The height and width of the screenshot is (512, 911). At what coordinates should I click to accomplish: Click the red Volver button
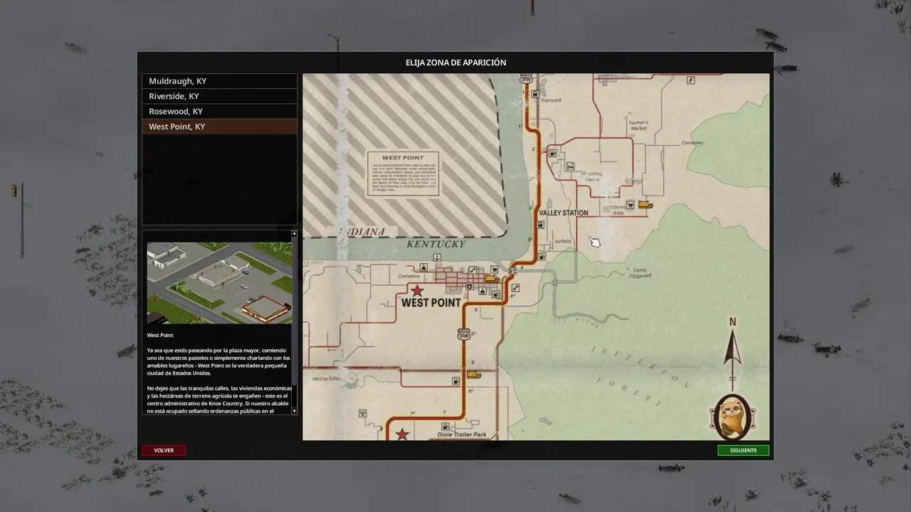pos(164,450)
